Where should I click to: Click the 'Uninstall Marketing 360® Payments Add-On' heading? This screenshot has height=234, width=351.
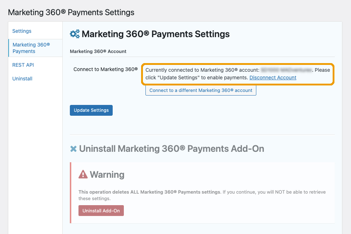coord(171,149)
